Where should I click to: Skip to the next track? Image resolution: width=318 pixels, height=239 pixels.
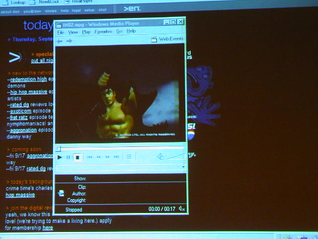117,157
